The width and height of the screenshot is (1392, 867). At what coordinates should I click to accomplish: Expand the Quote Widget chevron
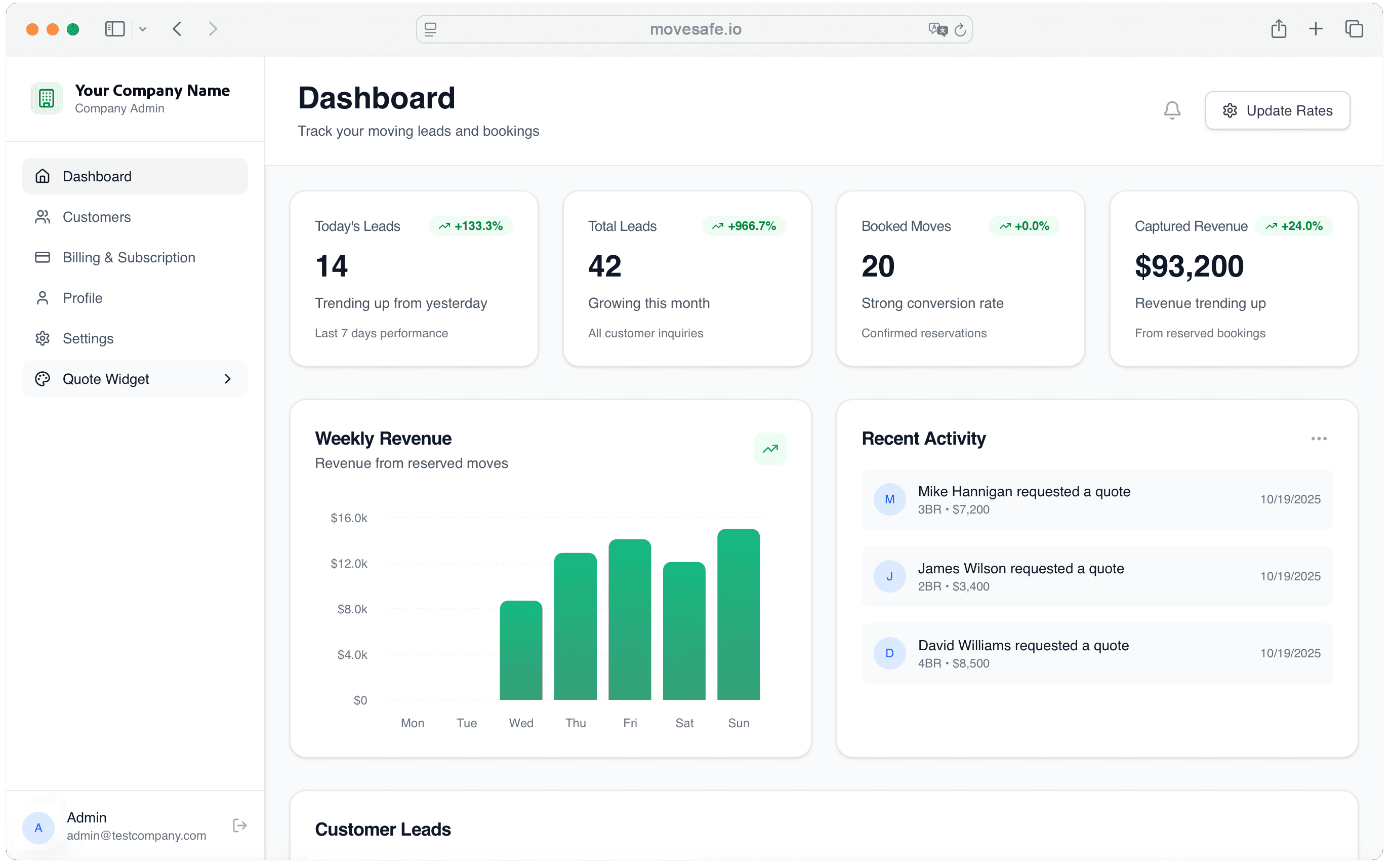pos(227,378)
